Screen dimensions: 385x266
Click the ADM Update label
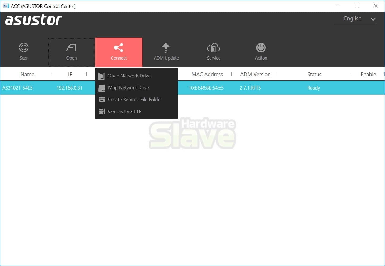click(166, 58)
